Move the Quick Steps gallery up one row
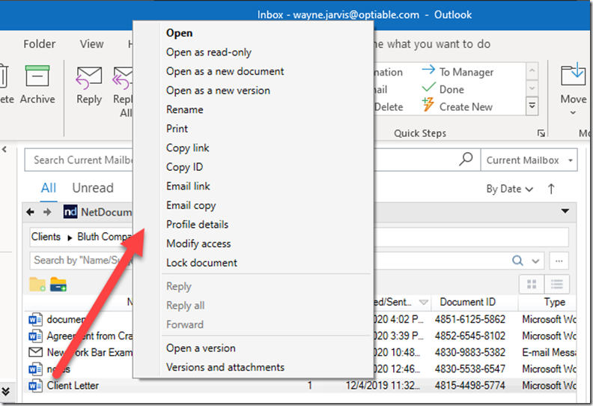Viewport: 593px width, 406px height. pos(532,70)
